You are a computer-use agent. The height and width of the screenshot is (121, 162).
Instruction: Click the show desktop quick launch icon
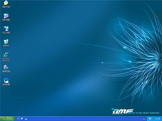[x=22, y=118]
